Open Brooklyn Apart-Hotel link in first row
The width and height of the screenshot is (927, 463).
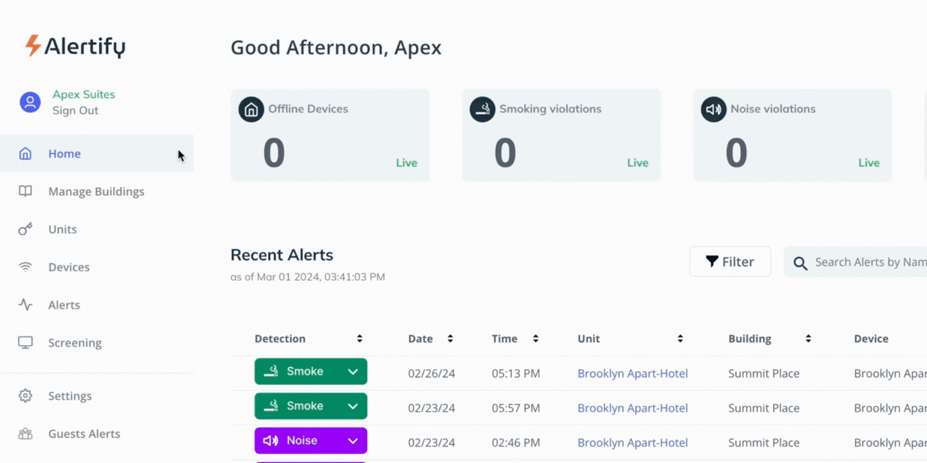coord(632,374)
